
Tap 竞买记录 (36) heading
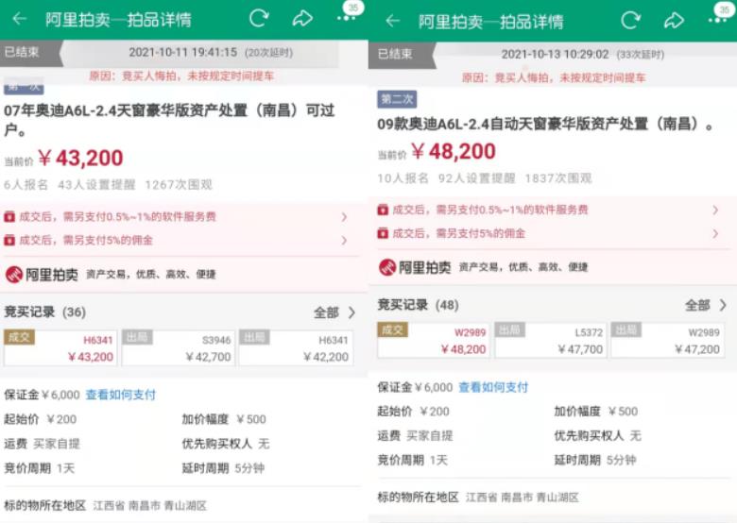pyautogui.click(x=44, y=312)
